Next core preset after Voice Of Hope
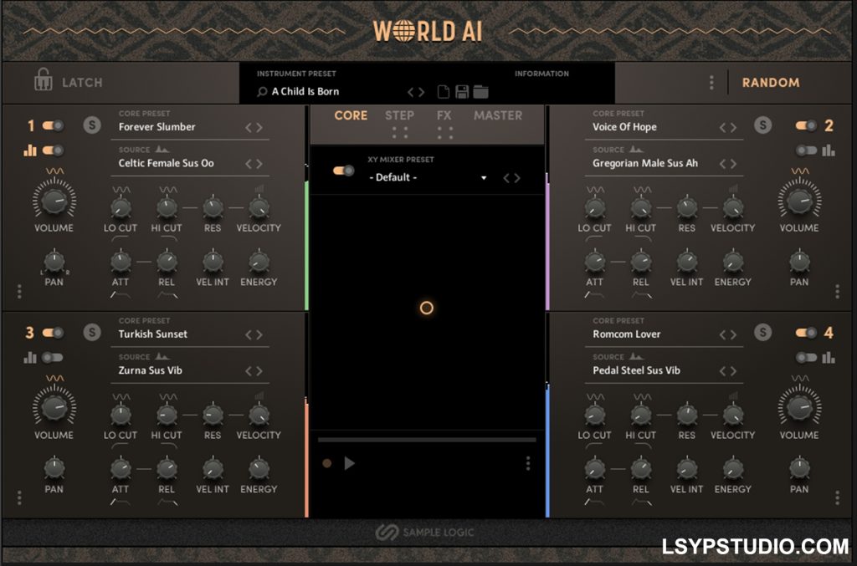This screenshot has width=857, height=566. coord(733,127)
